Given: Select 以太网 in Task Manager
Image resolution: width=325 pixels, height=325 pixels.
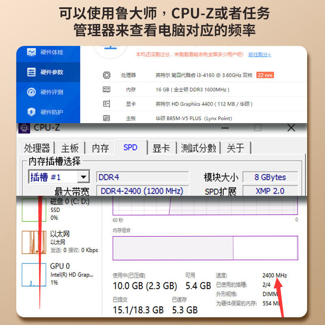Looking at the screenshot, I should pyautogui.click(x=60, y=242).
